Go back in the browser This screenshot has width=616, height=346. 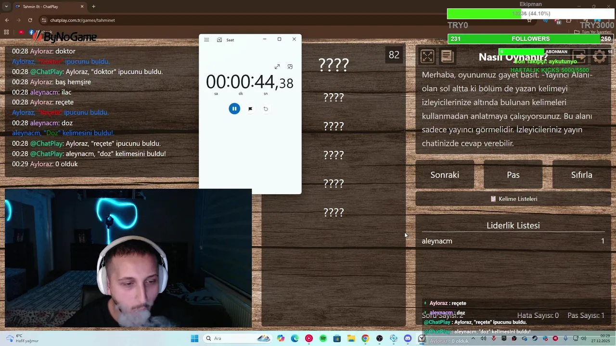[x=7, y=20]
